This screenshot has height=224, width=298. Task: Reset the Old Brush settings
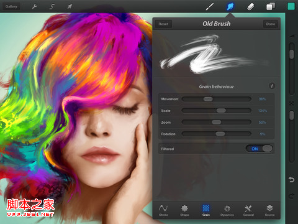click(163, 24)
